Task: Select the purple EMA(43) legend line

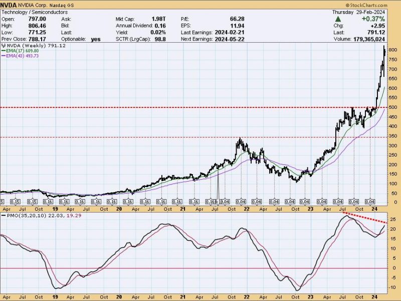Action: coord(4,56)
